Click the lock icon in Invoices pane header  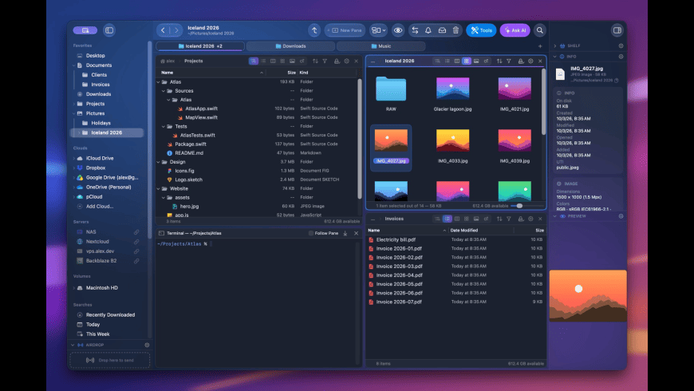point(520,219)
